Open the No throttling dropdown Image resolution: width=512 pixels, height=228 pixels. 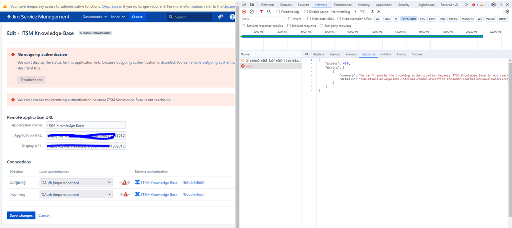344,11
